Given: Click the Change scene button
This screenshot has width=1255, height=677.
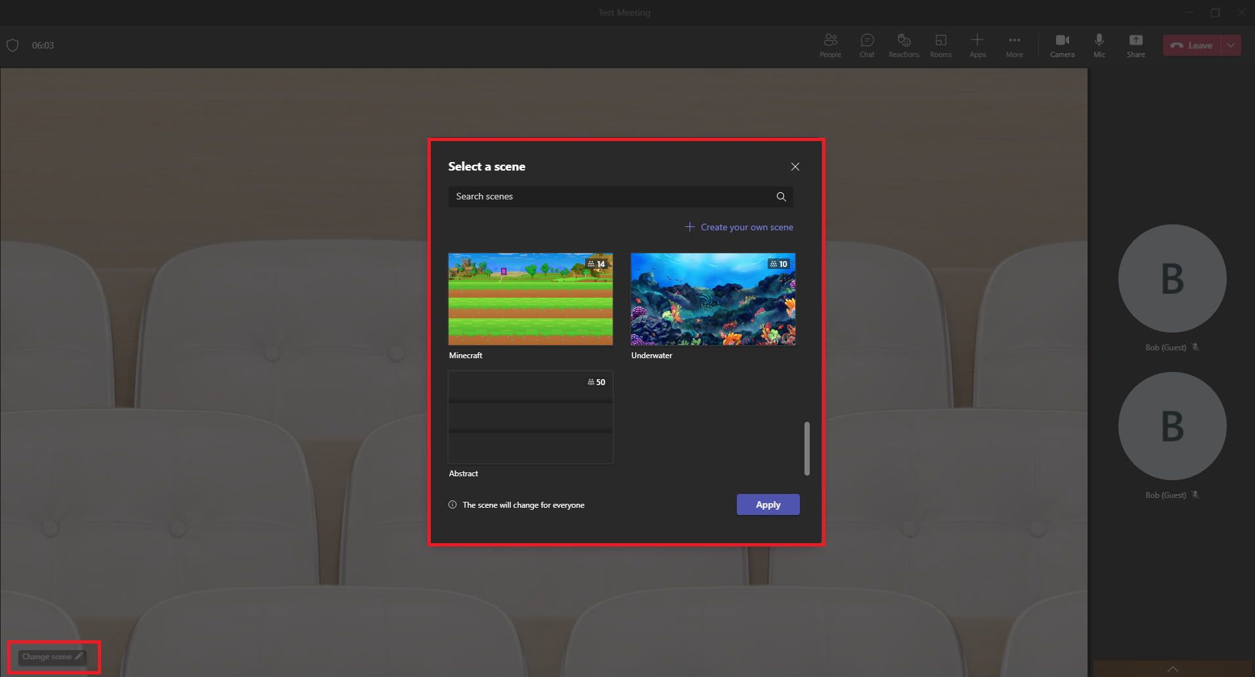Looking at the screenshot, I should point(53,657).
